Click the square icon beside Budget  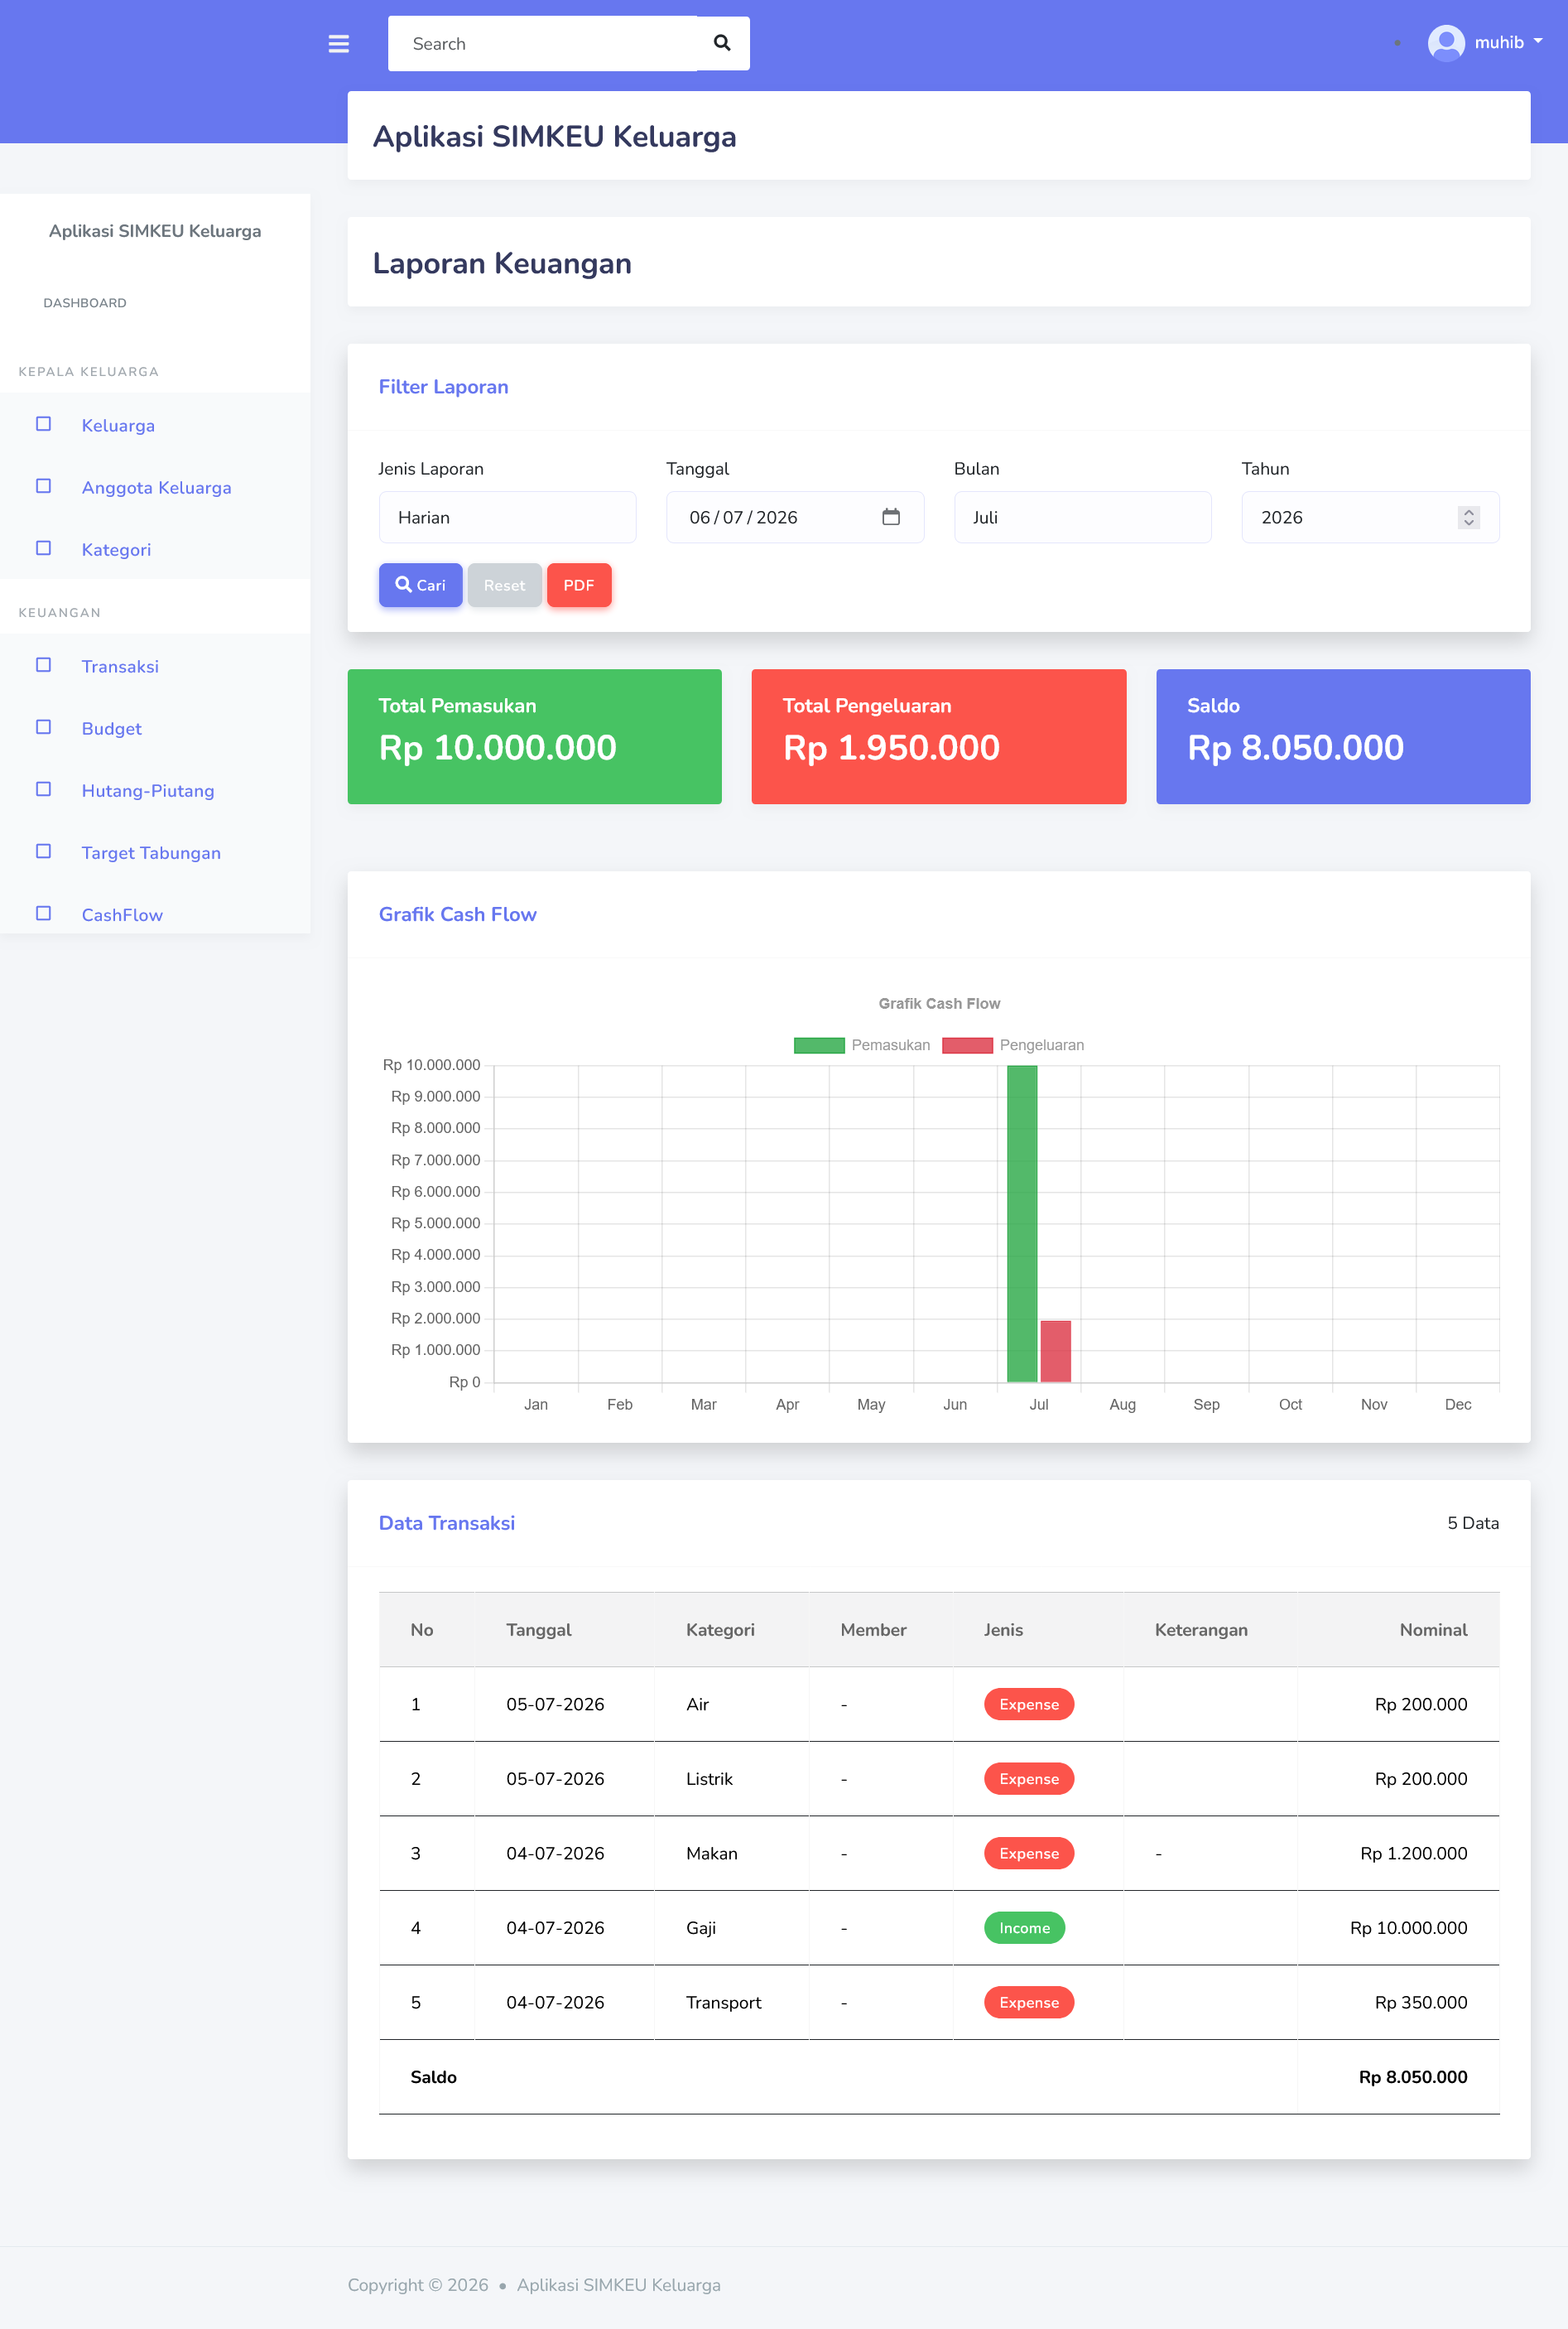point(44,727)
